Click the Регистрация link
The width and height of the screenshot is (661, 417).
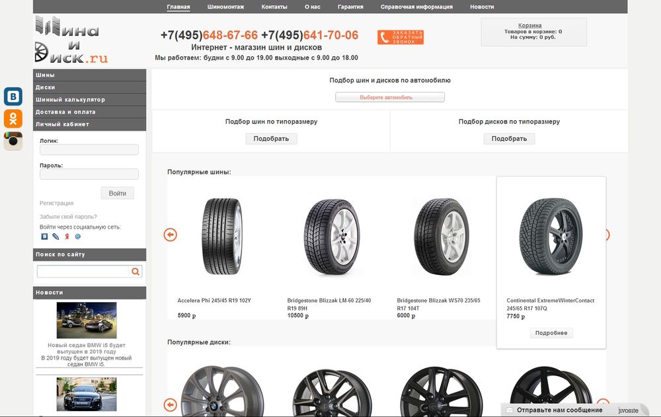click(x=56, y=204)
